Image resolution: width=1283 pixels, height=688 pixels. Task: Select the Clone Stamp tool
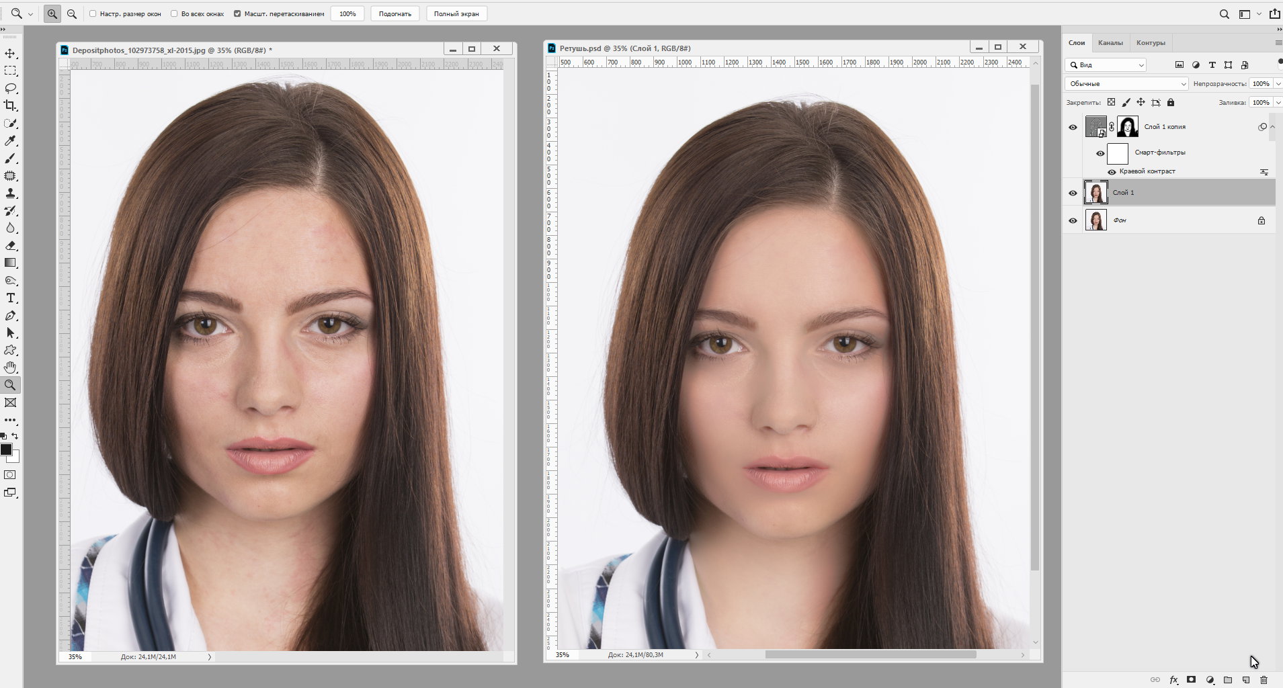(x=10, y=193)
